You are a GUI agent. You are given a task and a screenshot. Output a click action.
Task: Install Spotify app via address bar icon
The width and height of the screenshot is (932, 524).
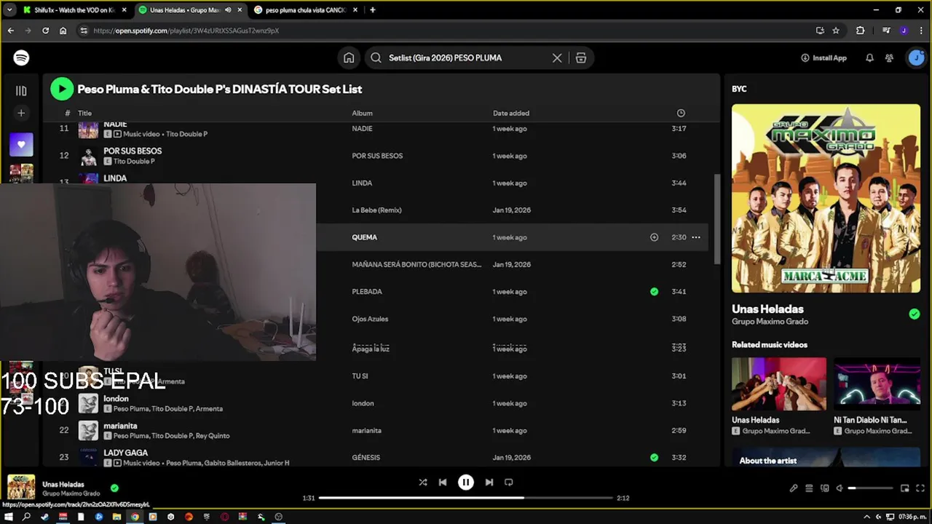(x=820, y=31)
